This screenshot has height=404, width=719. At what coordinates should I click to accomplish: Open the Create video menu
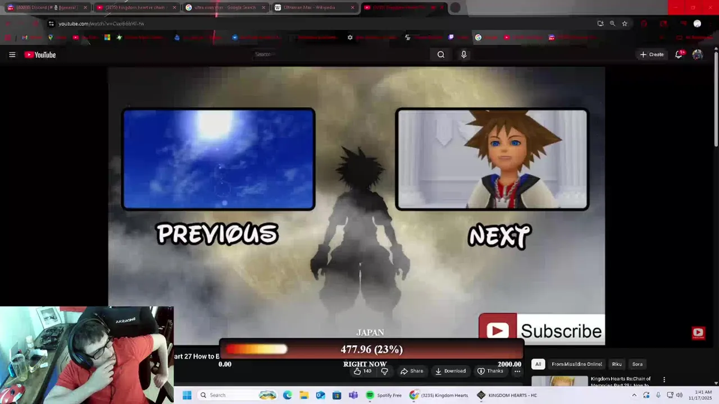652,54
